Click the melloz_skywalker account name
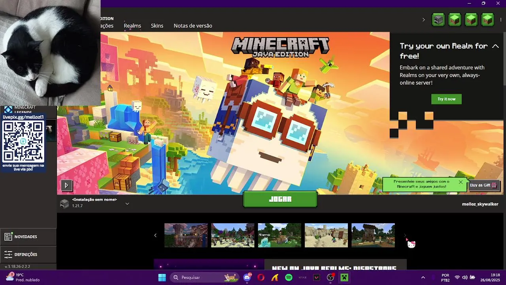Image resolution: width=506 pixels, height=285 pixels. tap(480, 204)
